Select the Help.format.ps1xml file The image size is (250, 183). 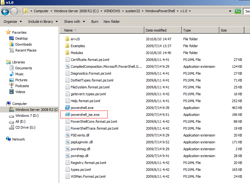coord(85,101)
